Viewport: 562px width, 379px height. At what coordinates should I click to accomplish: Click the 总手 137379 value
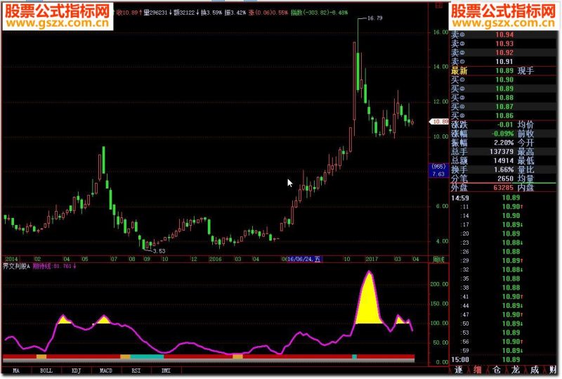502,151
